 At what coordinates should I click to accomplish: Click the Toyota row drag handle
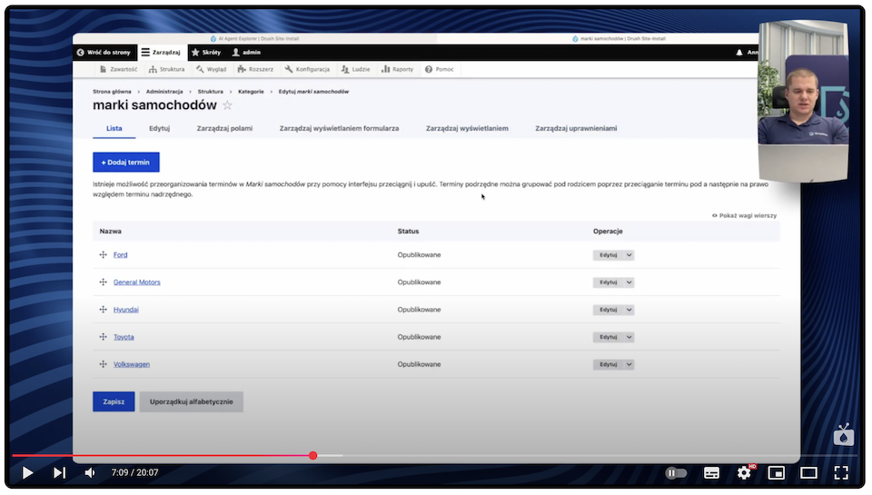(x=103, y=336)
